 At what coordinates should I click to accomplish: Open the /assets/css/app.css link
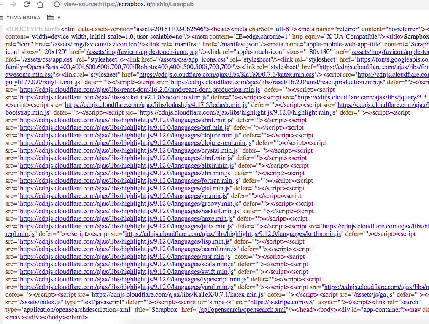click(x=48, y=59)
